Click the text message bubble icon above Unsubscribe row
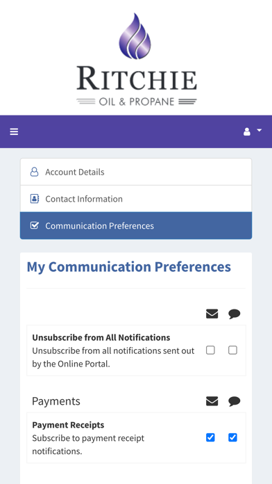This screenshot has height=484, width=272. [x=234, y=314]
